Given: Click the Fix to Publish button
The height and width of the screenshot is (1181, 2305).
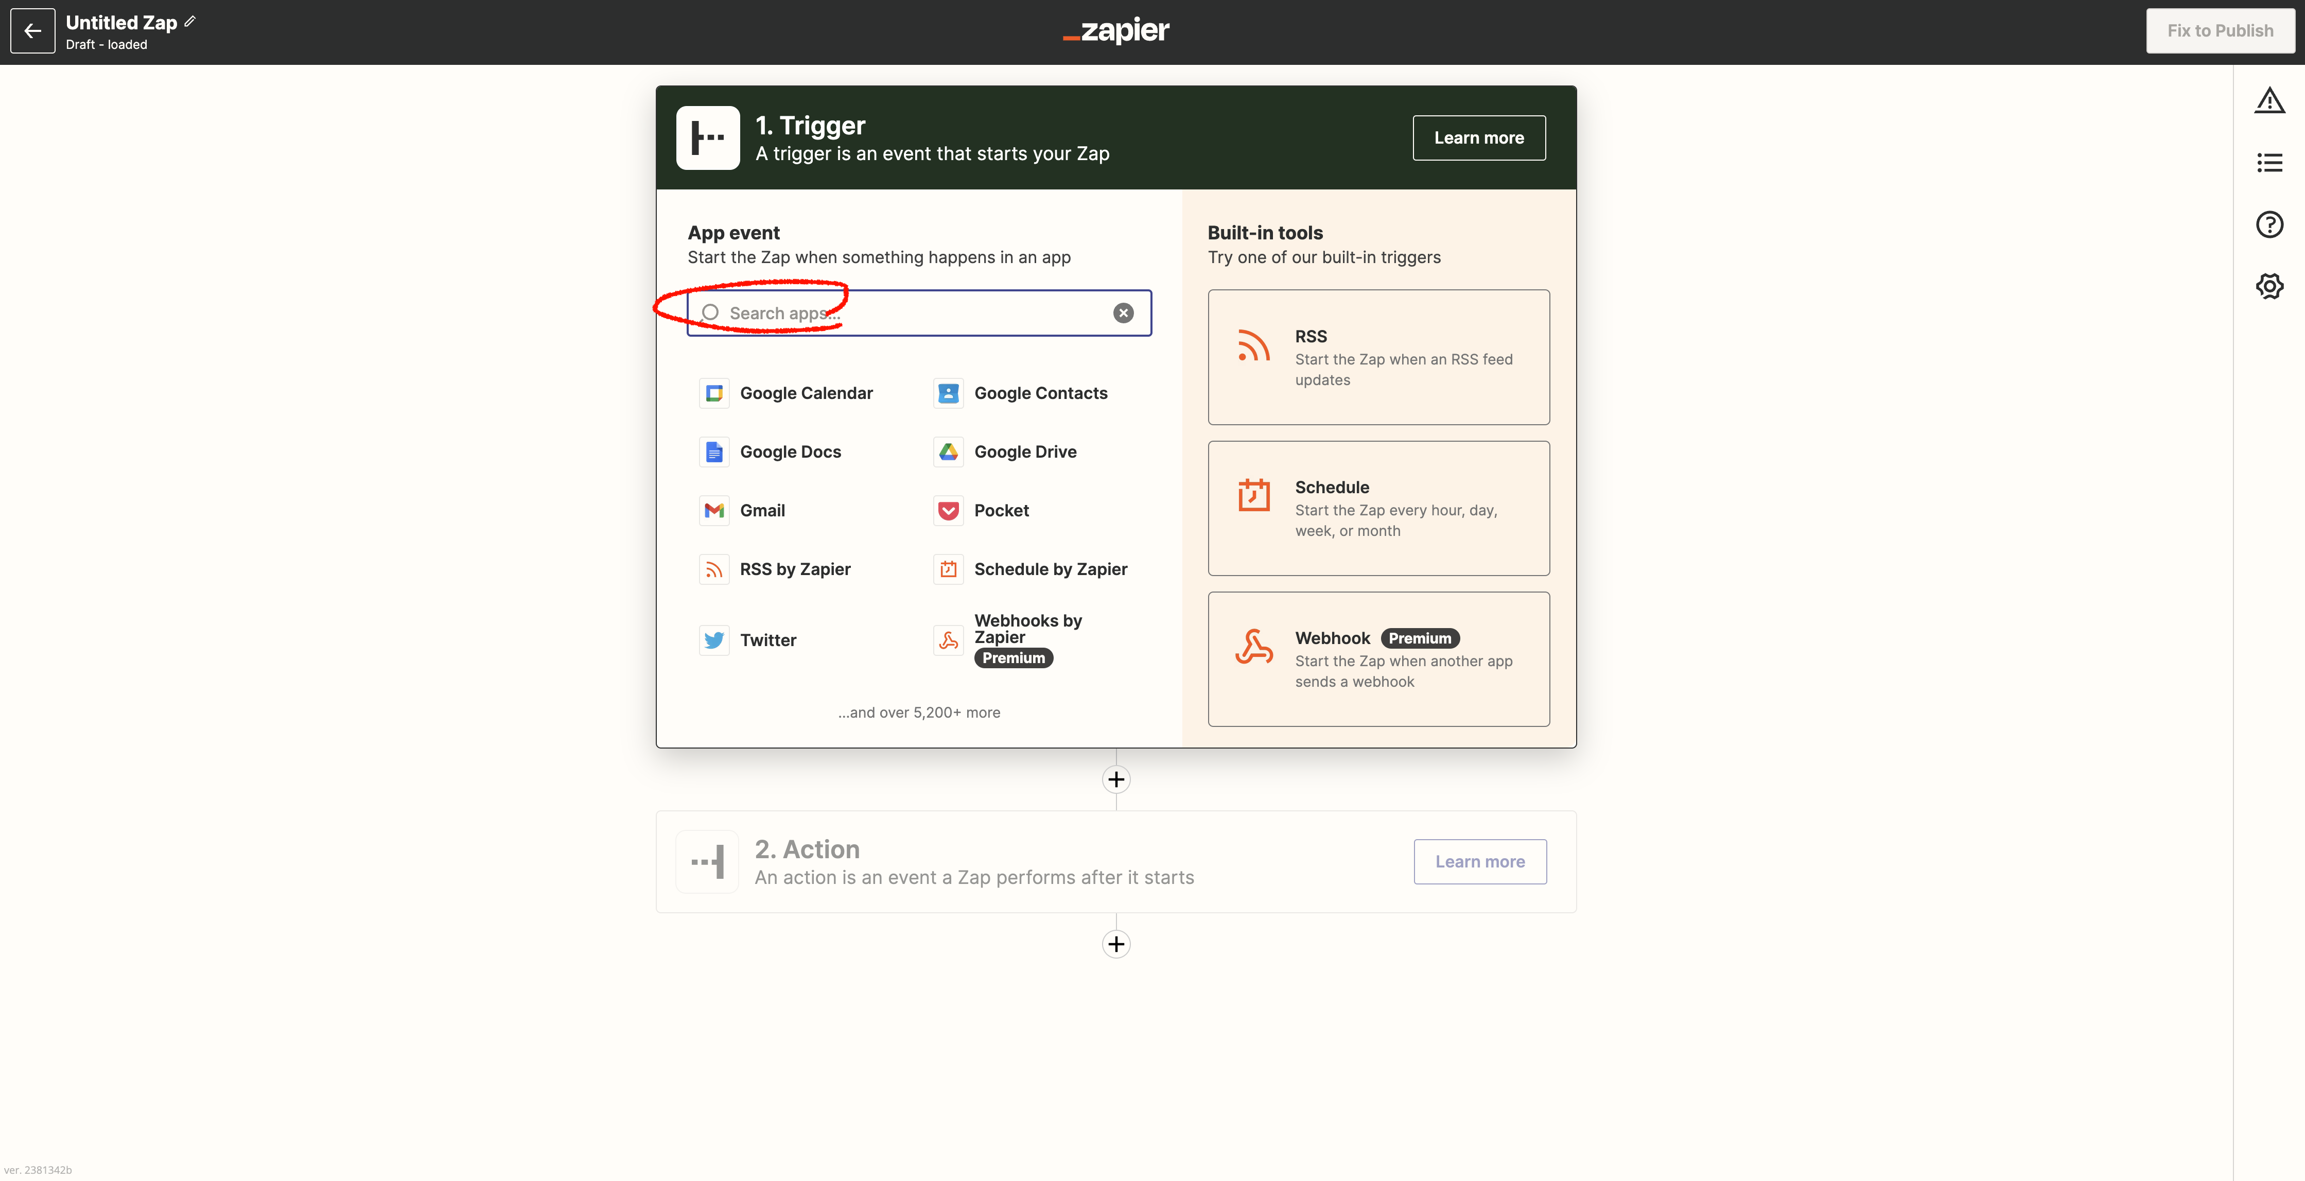Looking at the screenshot, I should click(2220, 30).
